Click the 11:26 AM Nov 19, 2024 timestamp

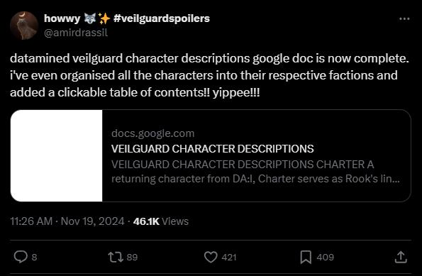tap(67, 221)
